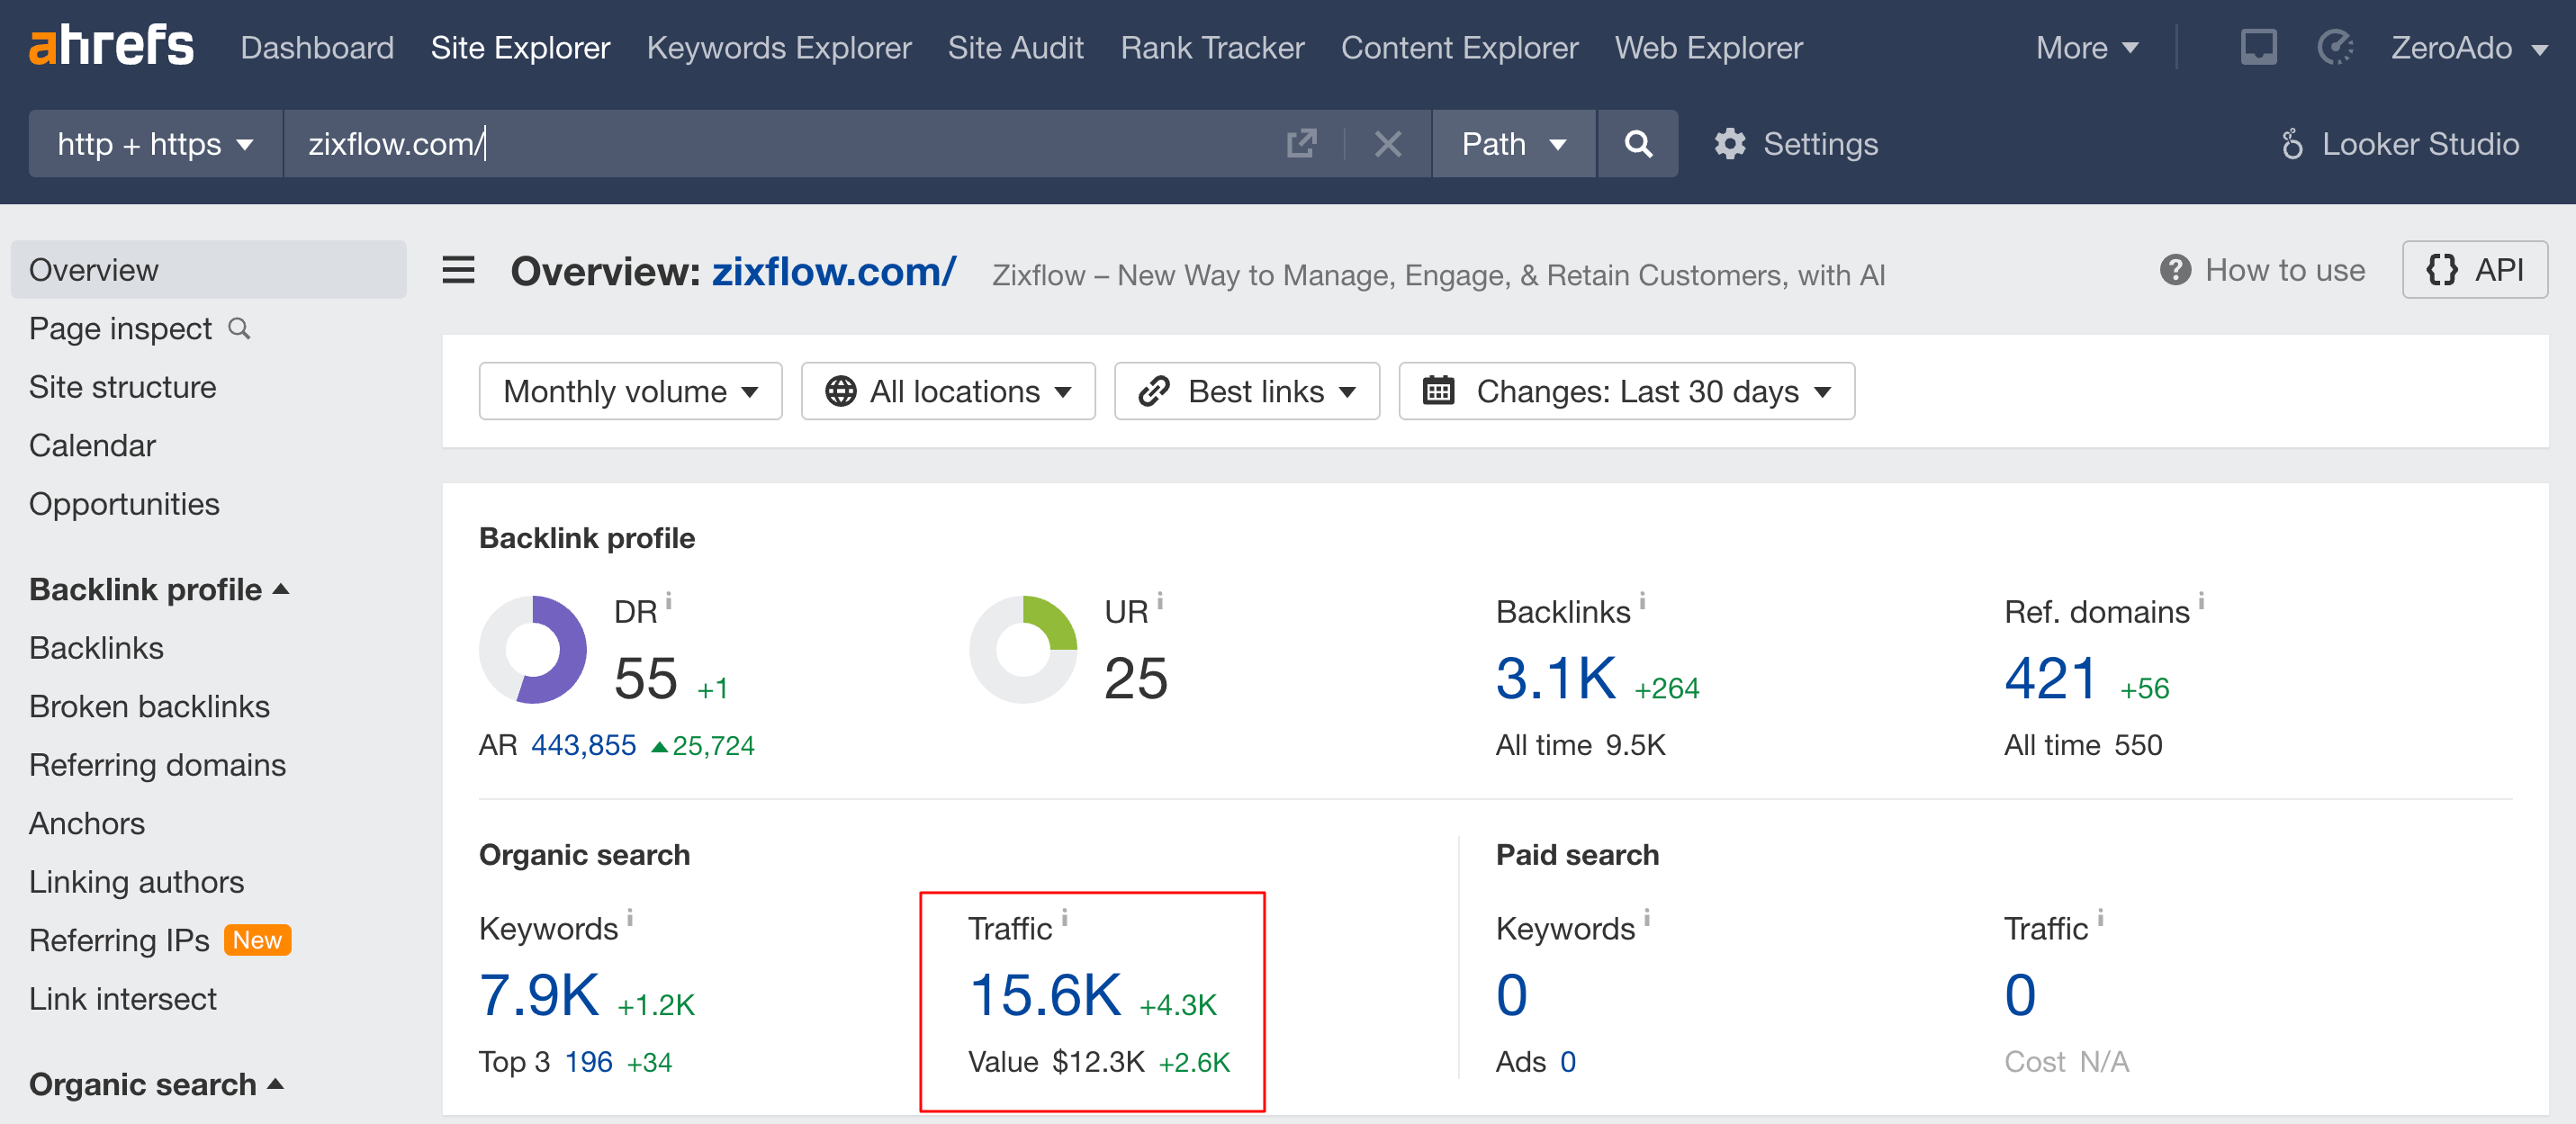Click the Ahrefs logo

[111, 47]
